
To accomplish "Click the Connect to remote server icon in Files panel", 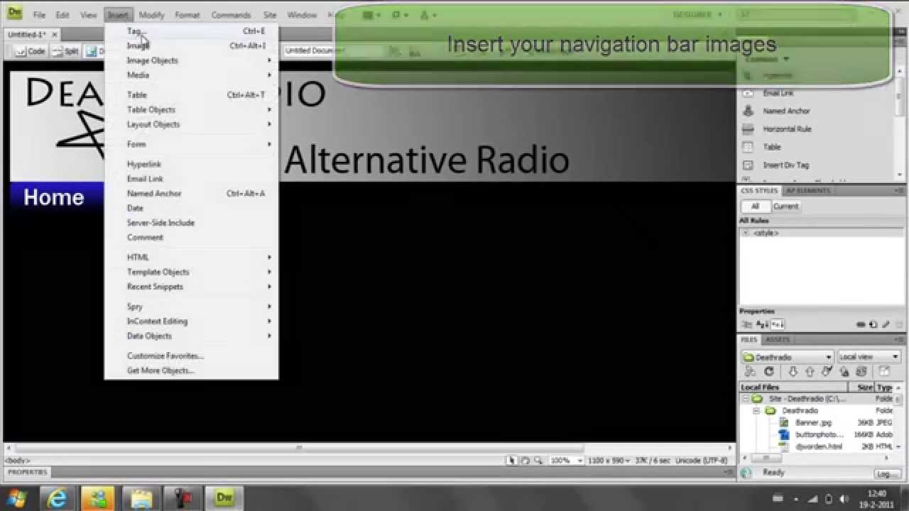I will [x=750, y=371].
